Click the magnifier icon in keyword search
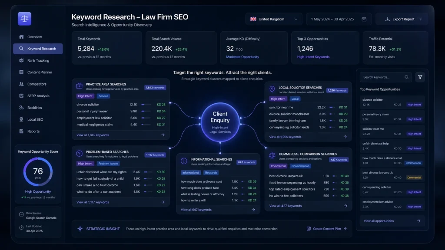Image resolution: width=445 pixels, height=250 pixels. pyautogui.click(x=406, y=77)
